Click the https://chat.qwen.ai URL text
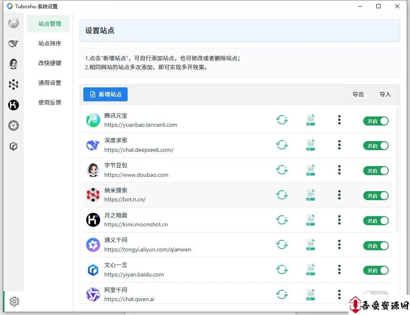 pos(129,299)
